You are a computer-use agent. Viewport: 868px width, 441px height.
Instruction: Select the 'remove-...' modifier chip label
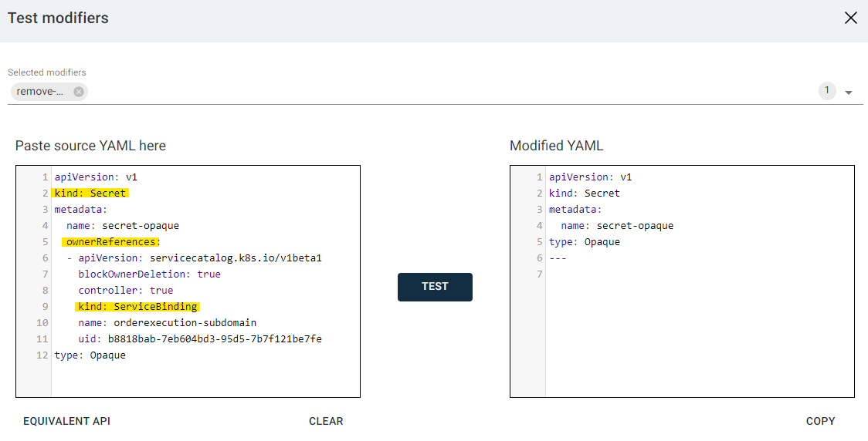(x=40, y=92)
